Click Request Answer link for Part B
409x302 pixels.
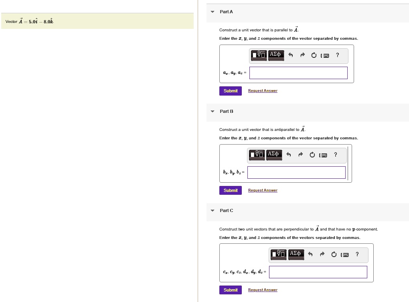(x=263, y=190)
